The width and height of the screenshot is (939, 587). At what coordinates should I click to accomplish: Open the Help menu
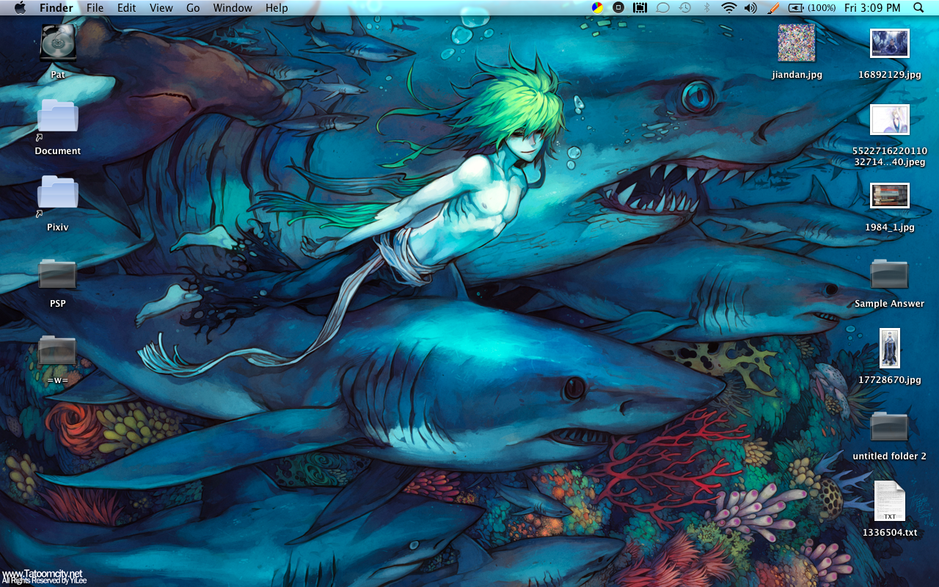coord(277,8)
